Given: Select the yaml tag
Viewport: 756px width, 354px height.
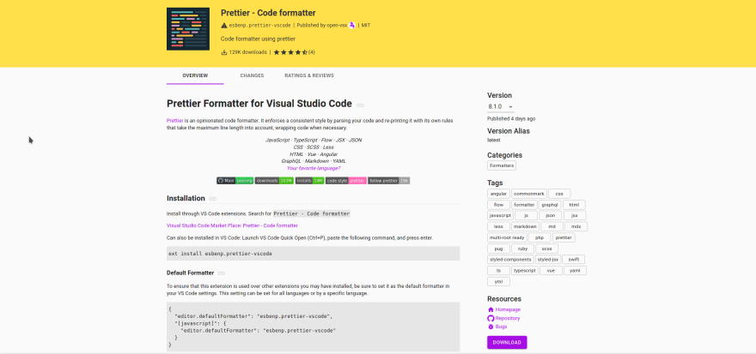Looking at the screenshot, I should (576, 271).
